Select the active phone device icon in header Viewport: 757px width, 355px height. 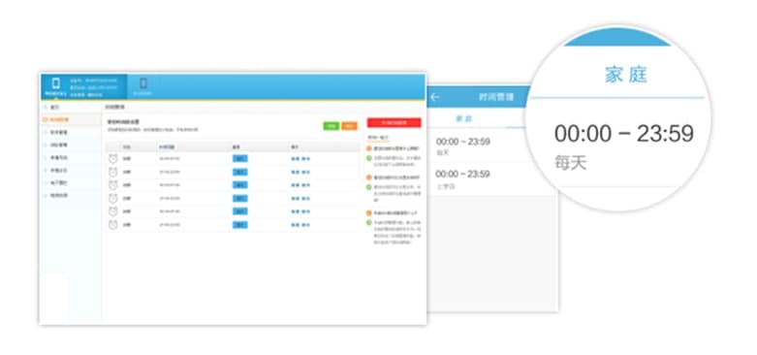[x=56, y=83]
